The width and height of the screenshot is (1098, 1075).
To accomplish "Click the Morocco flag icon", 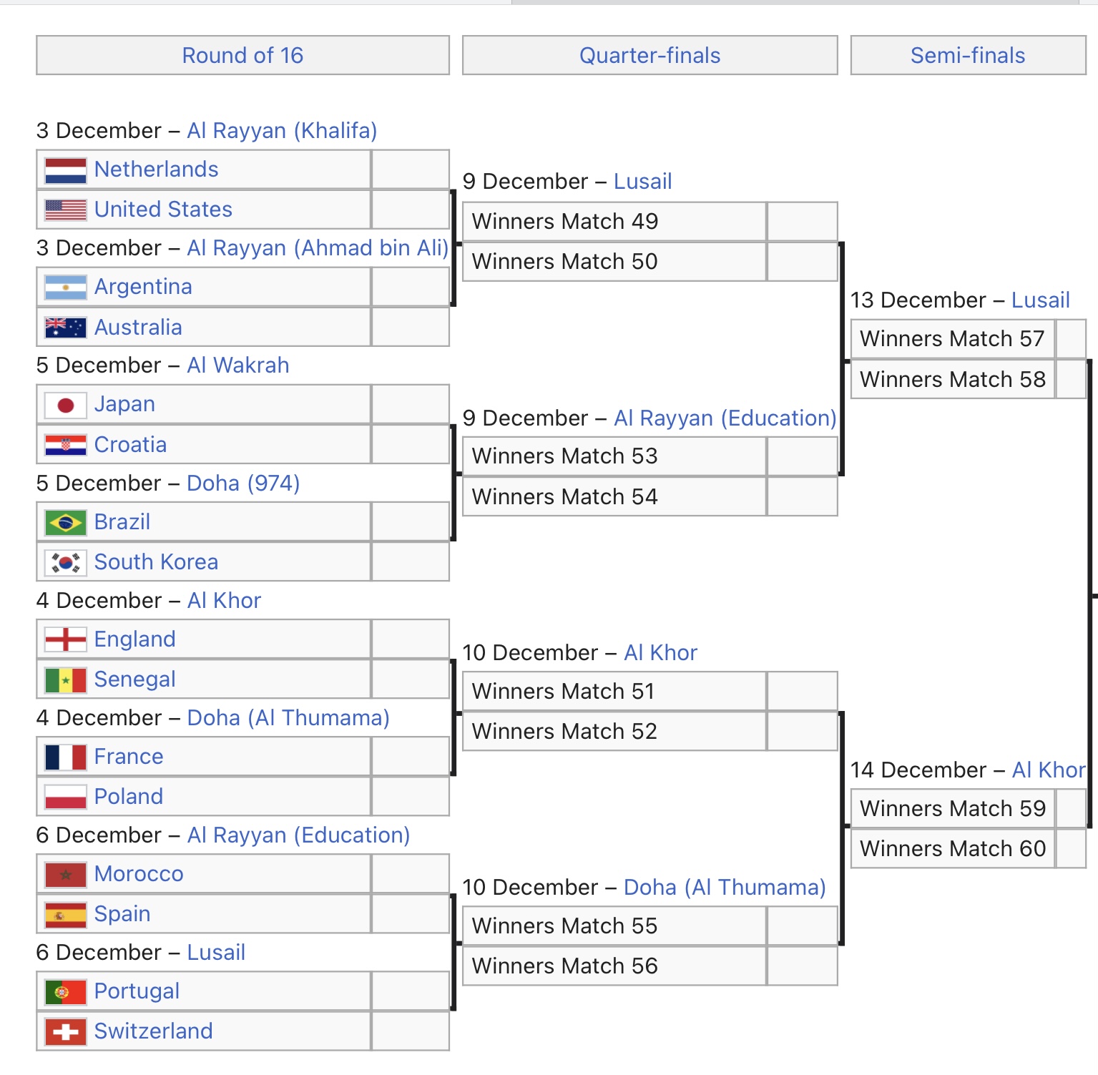I will coord(65,874).
